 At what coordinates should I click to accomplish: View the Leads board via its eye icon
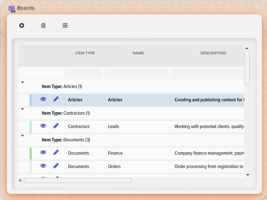(x=43, y=126)
